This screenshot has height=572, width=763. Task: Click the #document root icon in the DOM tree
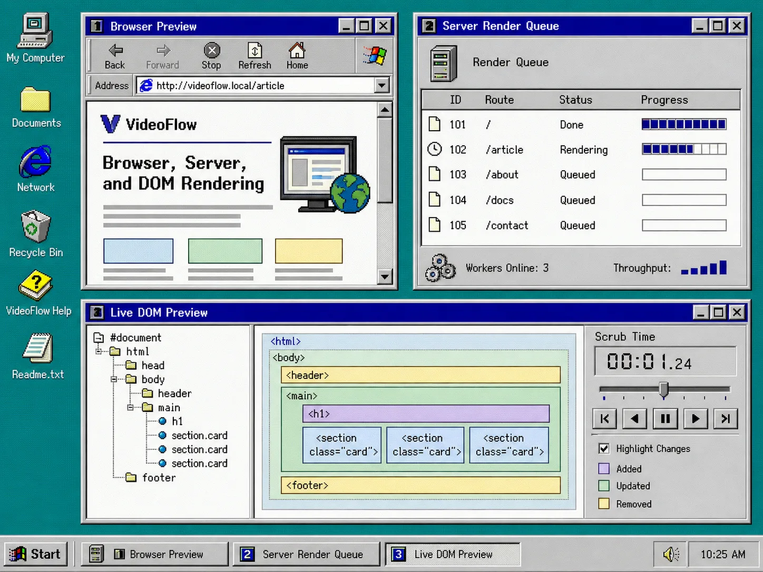click(x=99, y=338)
